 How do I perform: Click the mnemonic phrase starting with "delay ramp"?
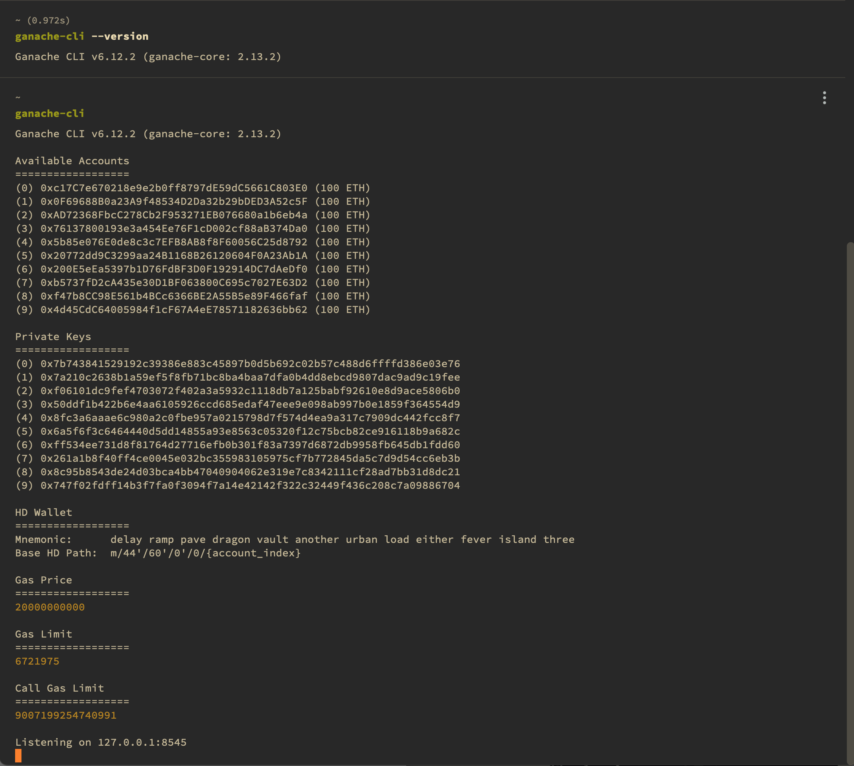click(x=342, y=540)
